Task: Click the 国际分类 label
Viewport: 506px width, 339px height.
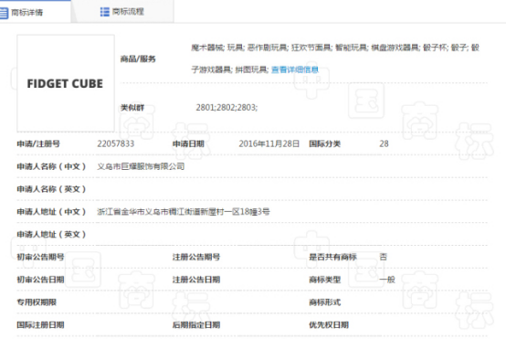Action: [324, 143]
